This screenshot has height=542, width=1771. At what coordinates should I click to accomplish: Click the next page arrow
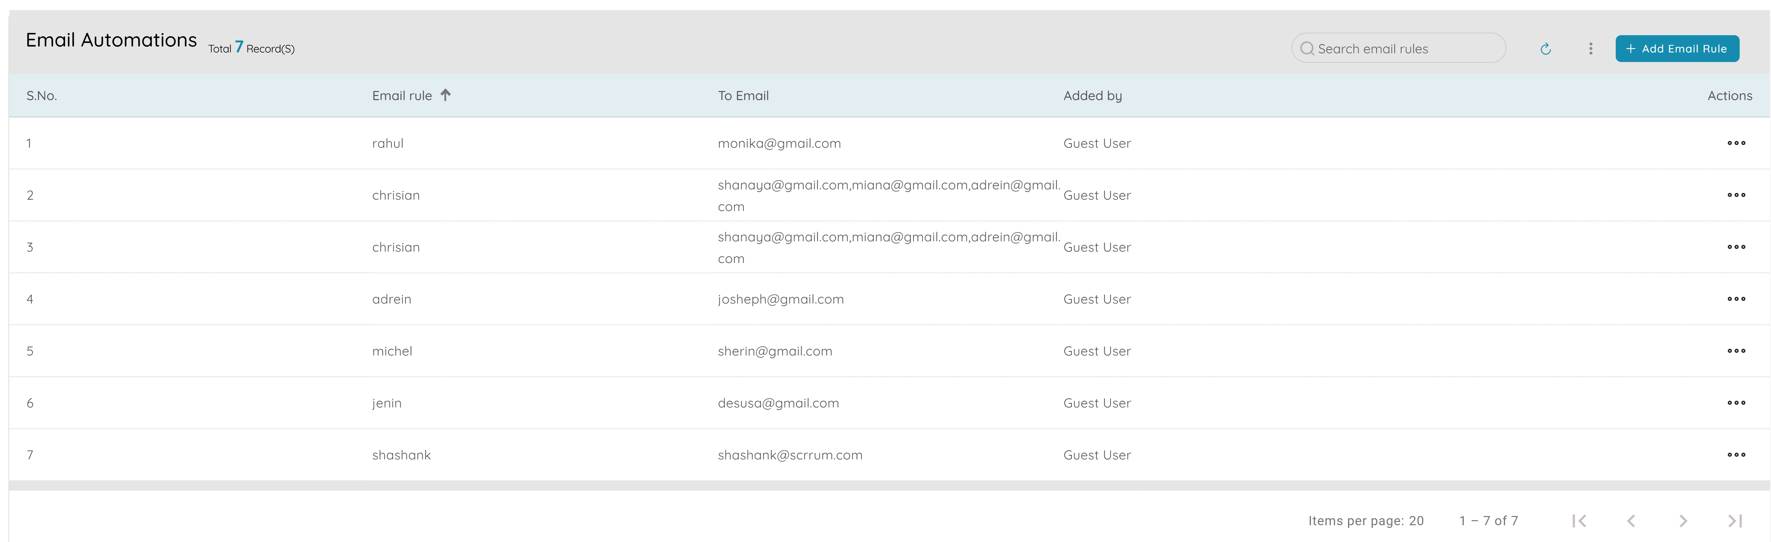pyautogui.click(x=1682, y=520)
